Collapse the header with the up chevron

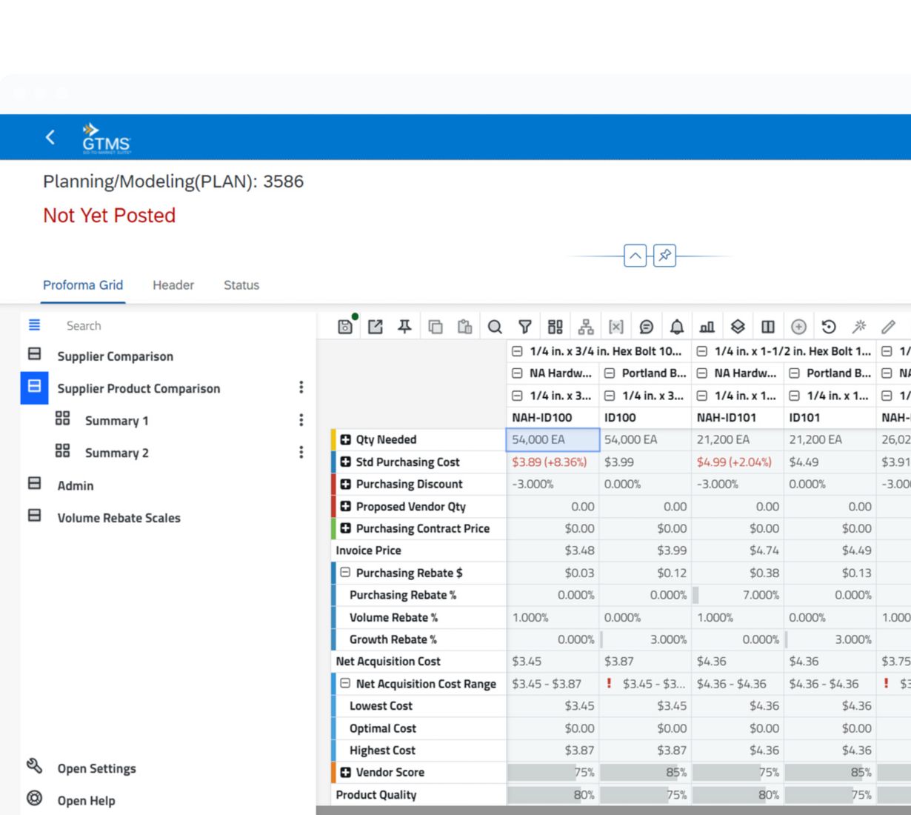[x=635, y=256]
